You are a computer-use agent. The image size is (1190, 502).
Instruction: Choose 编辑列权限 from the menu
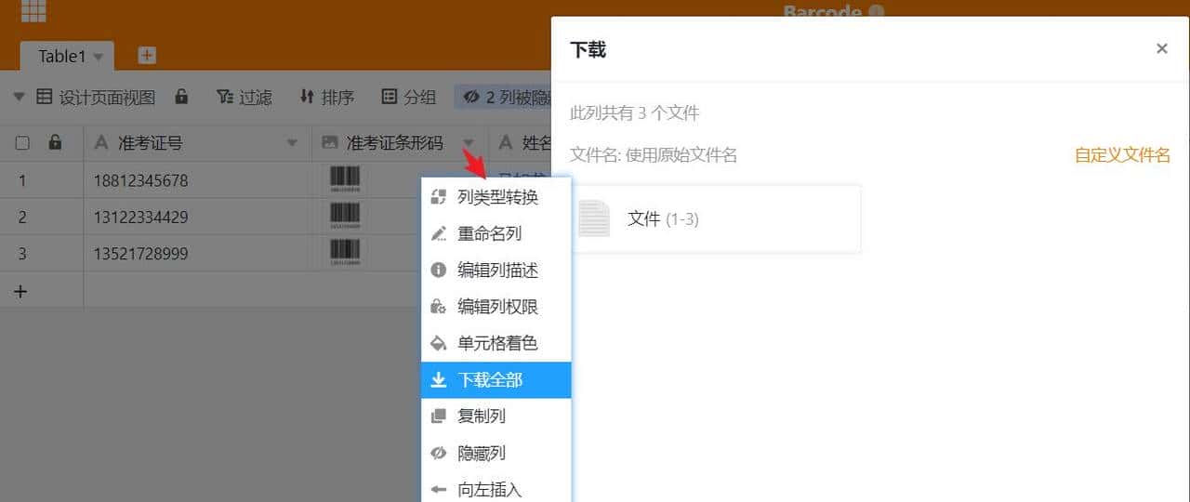click(x=496, y=307)
